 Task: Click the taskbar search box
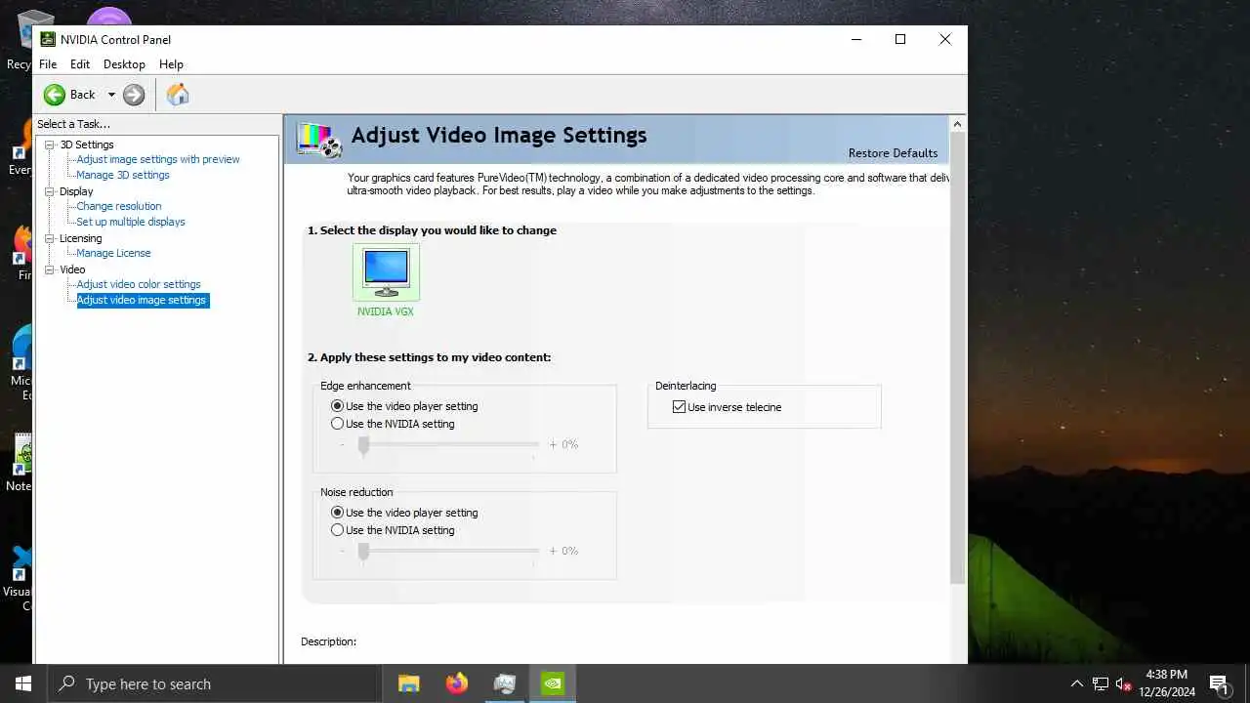click(x=214, y=683)
